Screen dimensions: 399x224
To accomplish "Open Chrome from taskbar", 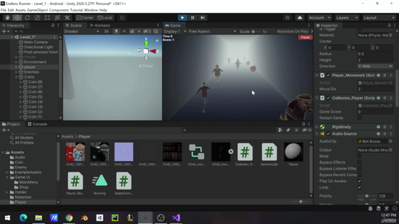I will (69, 218).
